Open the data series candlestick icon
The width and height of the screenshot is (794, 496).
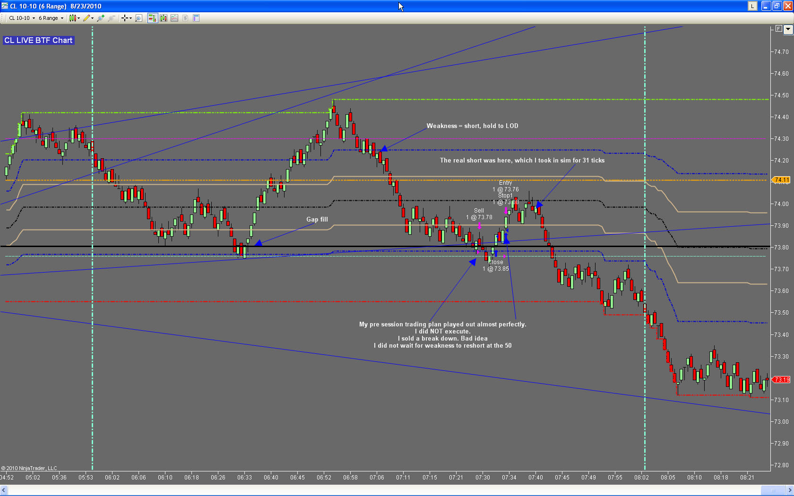click(x=164, y=18)
